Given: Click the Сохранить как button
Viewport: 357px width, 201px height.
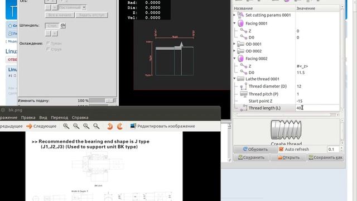Looking at the screenshot, I should (x=326, y=157).
